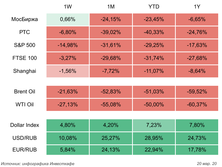Viewport: 222px width, 167px height.
Task: Click the 1W column header
Action: point(68,7)
